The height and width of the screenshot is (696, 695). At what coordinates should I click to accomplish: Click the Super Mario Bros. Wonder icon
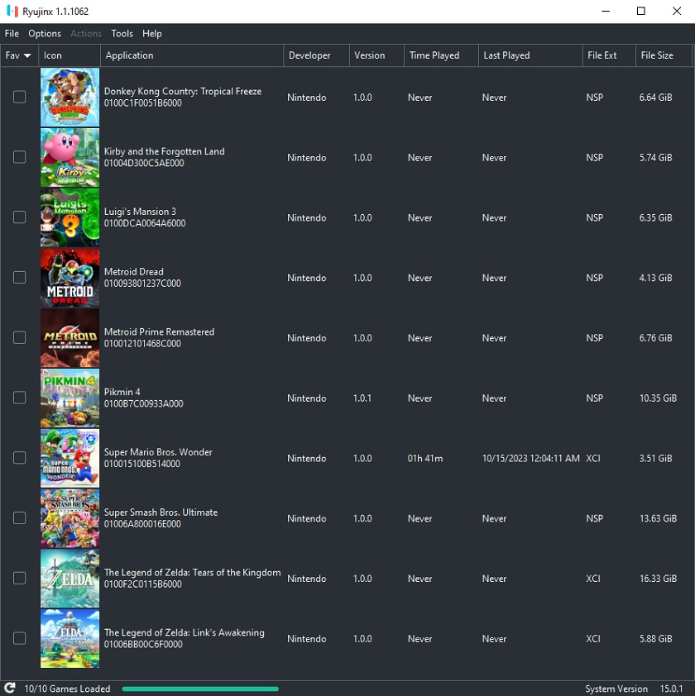coord(69,458)
